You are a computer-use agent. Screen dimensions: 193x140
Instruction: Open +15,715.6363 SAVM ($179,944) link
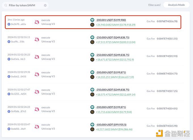click(x=114, y=112)
